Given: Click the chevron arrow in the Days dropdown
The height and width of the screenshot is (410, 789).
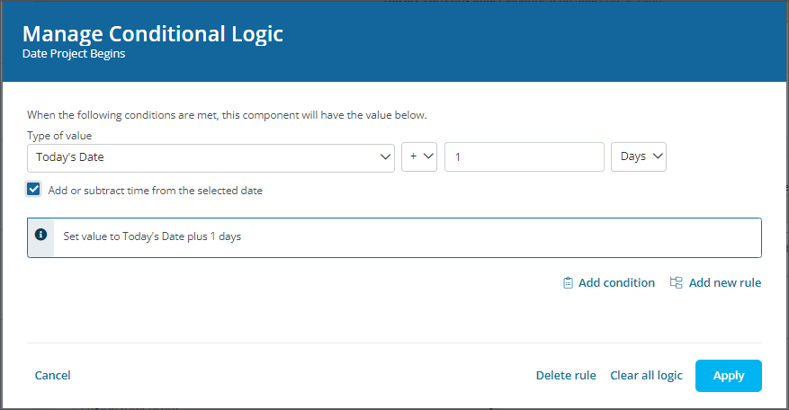Looking at the screenshot, I should click(x=657, y=156).
